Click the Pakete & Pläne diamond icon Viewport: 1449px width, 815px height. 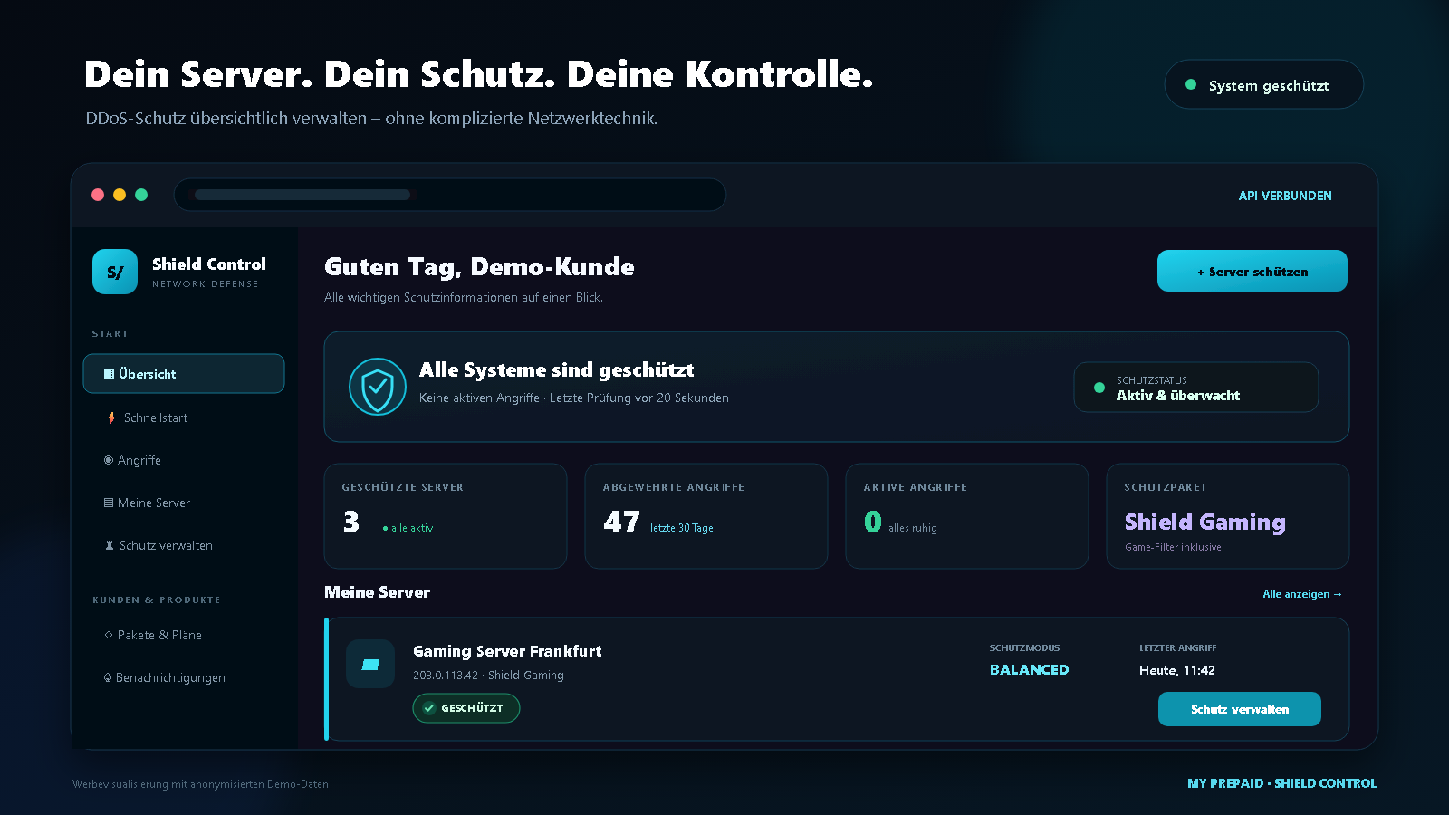tap(109, 635)
